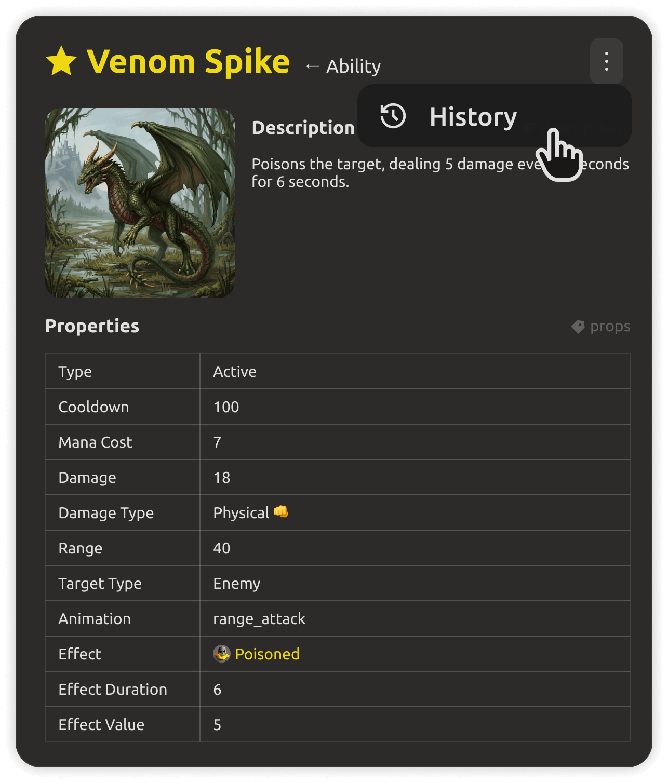Click the props tag icon
This screenshot has height=783, width=668.
click(578, 327)
